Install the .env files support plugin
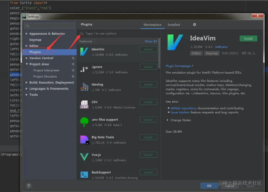This screenshot has width=268, height=192. click(x=148, y=120)
